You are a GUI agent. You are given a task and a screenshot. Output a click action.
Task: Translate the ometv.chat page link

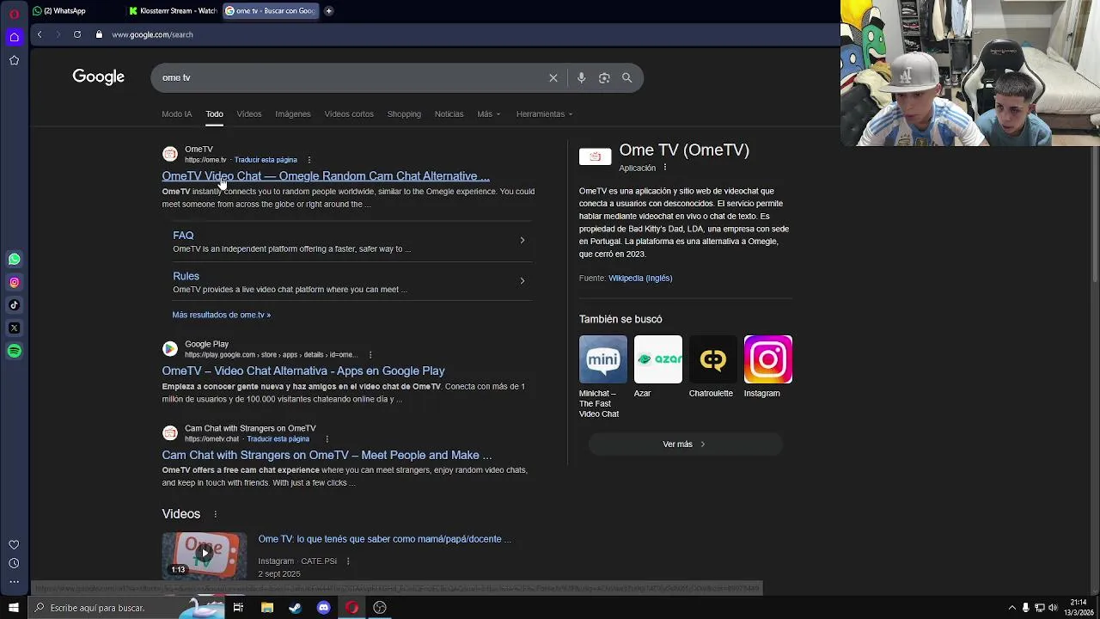point(278,439)
